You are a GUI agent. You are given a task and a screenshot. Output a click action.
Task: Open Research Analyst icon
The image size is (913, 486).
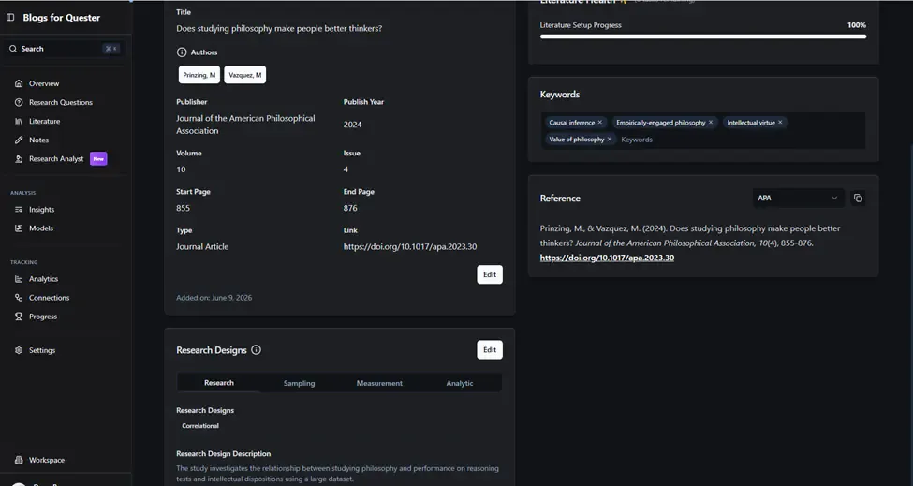point(19,159)
